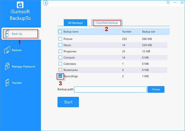The height and width of the screenshot is (131, 185).
Task: Click the Backup size column header
Action: (x=149, y=32)
